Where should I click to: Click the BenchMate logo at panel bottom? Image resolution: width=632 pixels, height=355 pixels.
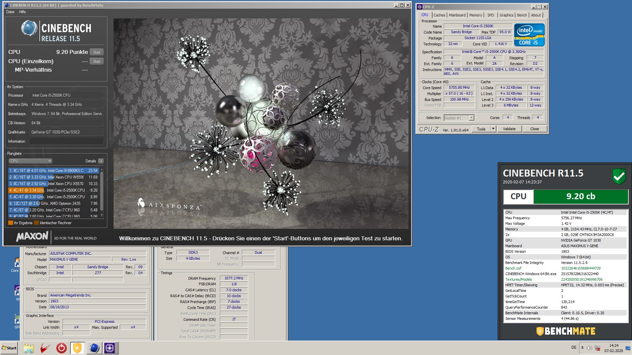566,331
